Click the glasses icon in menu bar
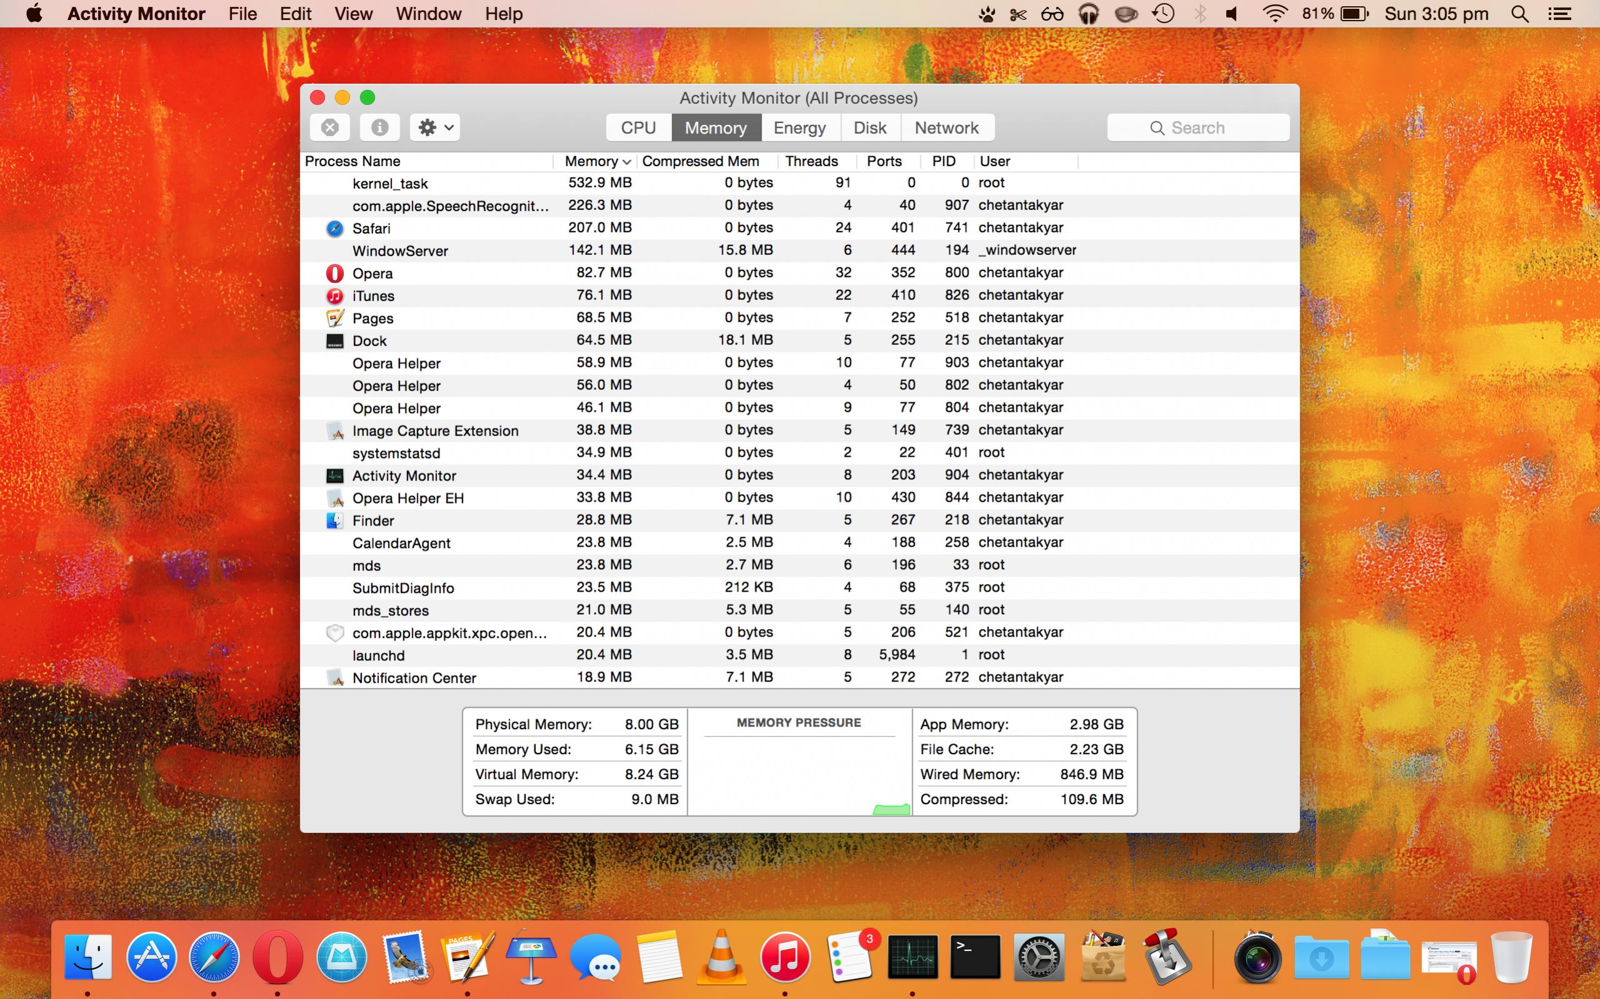The width and height of the screenshot is (1600, 999). [x=1052, y=14]
